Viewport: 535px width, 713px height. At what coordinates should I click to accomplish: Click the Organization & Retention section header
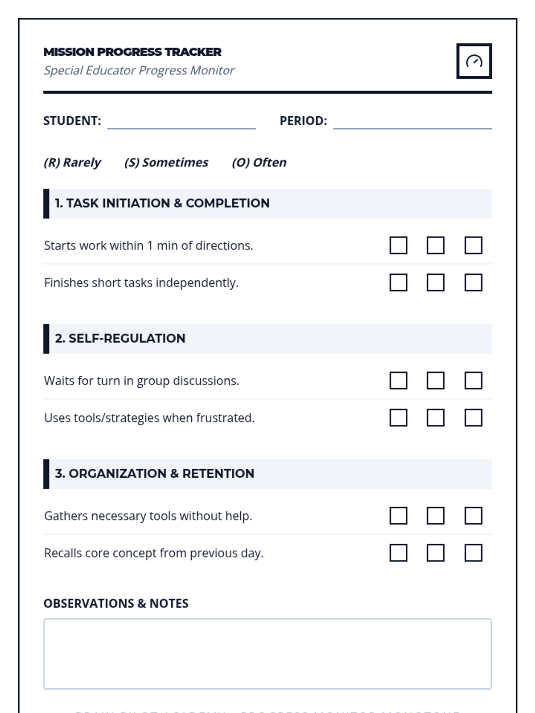tap(155, 474)
